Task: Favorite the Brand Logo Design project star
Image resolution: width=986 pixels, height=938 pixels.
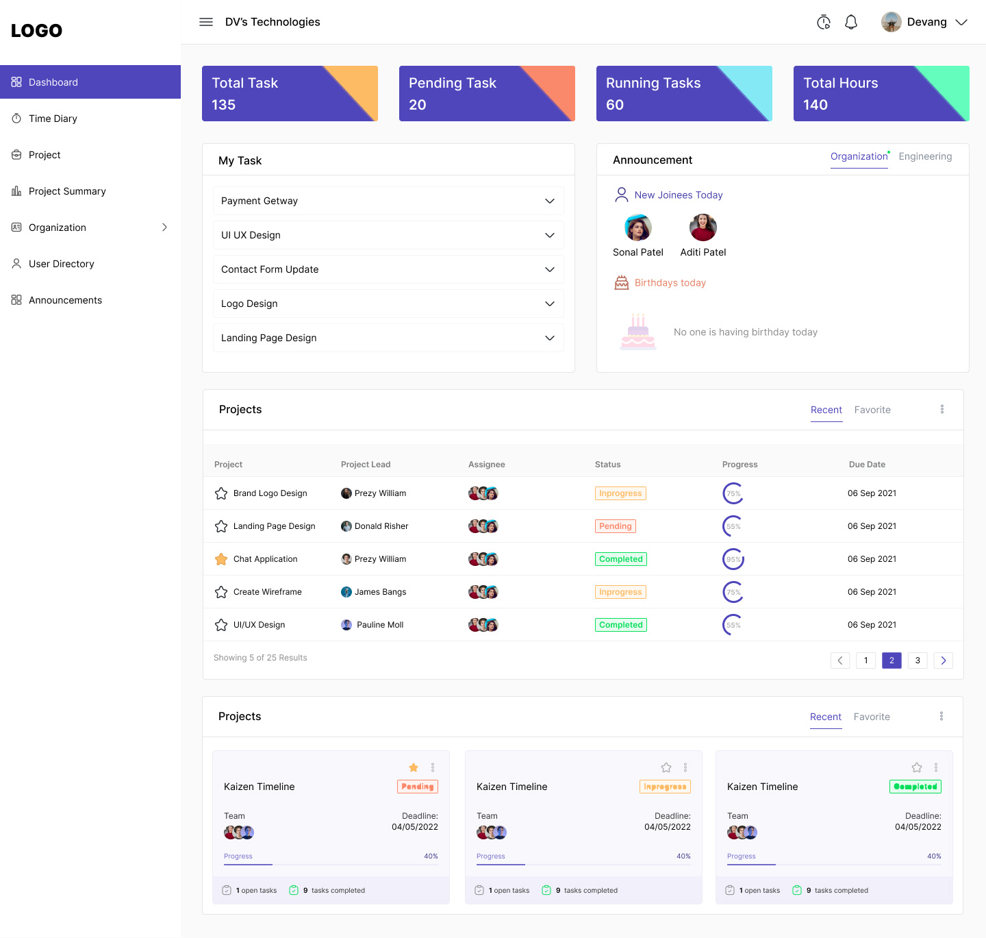Action: [x=220, y=493]
